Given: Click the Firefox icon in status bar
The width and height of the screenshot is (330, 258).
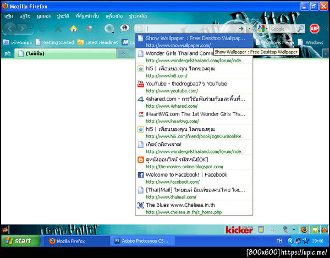Looking at the screenshot, I should coord(304,229).
